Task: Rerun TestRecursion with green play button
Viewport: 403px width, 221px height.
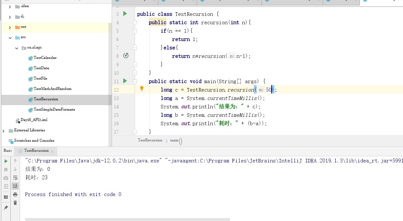Action: (6, 161)
